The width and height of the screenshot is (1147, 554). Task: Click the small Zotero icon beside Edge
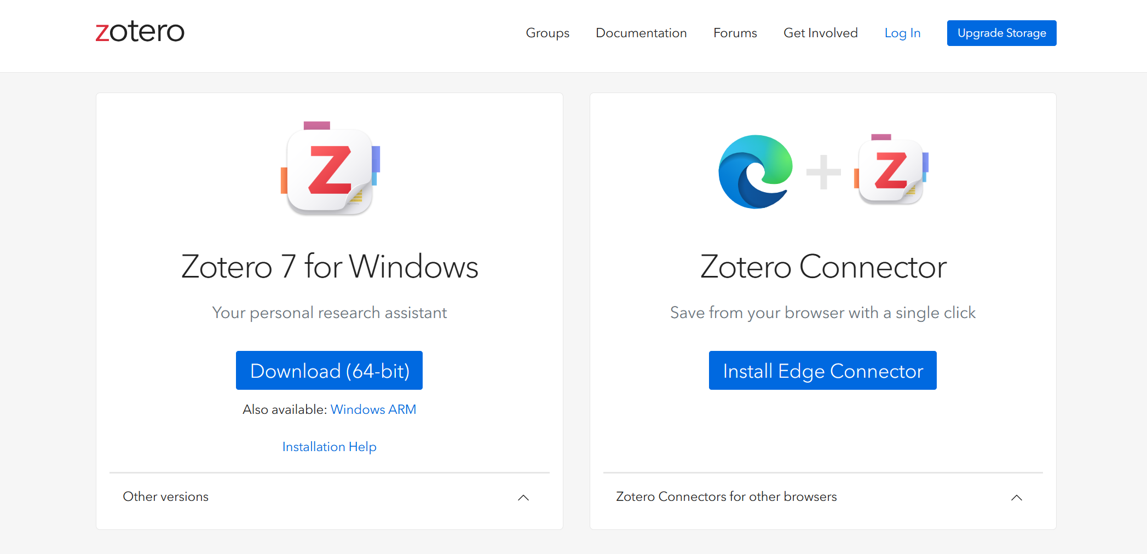point(891,171)
